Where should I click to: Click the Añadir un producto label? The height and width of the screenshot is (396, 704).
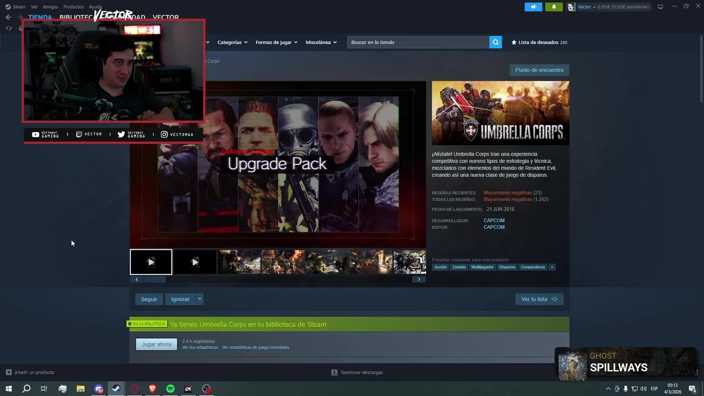pos(34,372)
